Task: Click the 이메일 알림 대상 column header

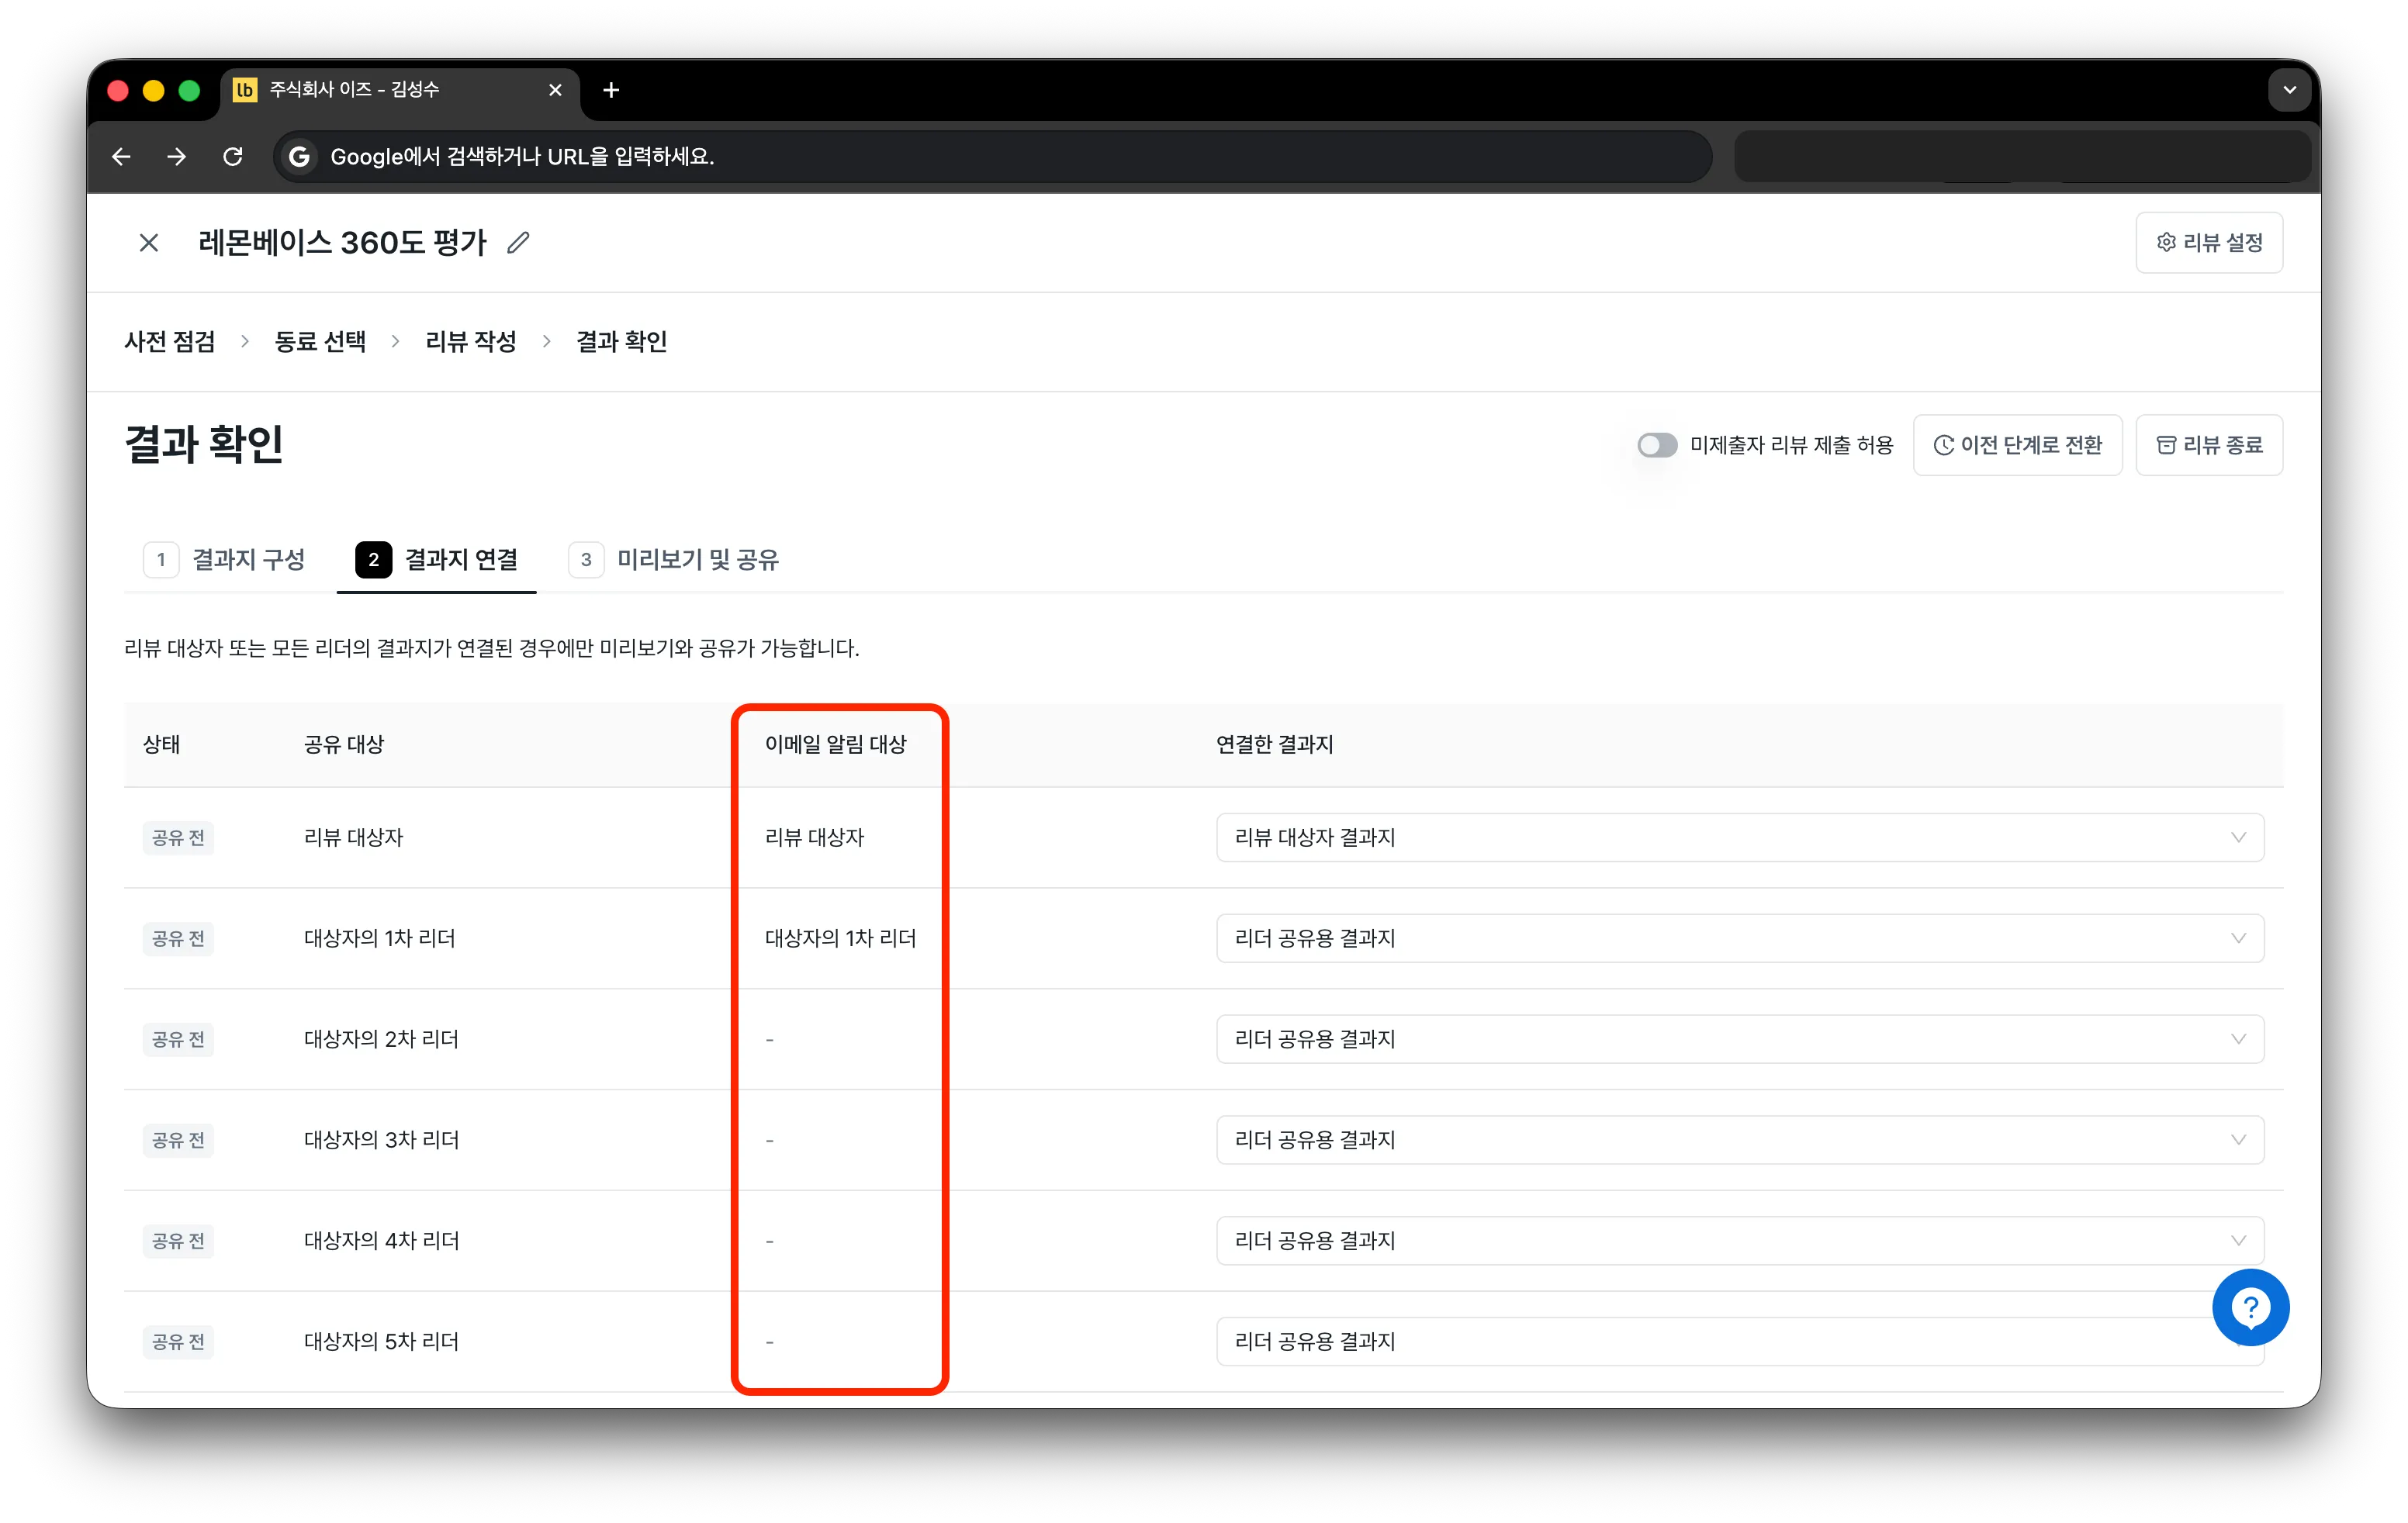Action: 835,744
